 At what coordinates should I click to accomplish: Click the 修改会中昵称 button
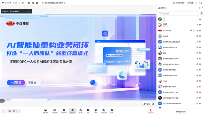[181, 112]
